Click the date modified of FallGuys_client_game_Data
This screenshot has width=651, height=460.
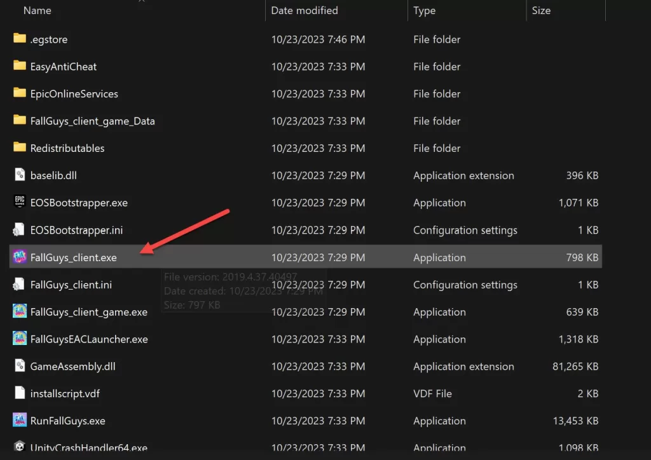click(318, 121)
